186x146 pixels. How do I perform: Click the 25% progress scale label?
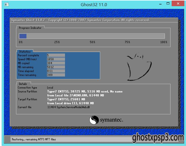point(57,42)
